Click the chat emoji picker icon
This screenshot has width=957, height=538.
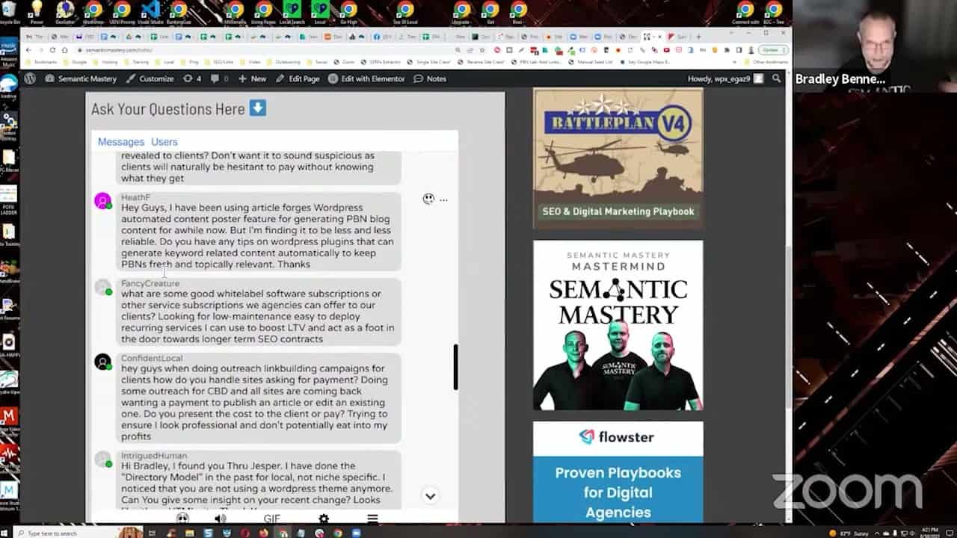[x=182, y=519]
